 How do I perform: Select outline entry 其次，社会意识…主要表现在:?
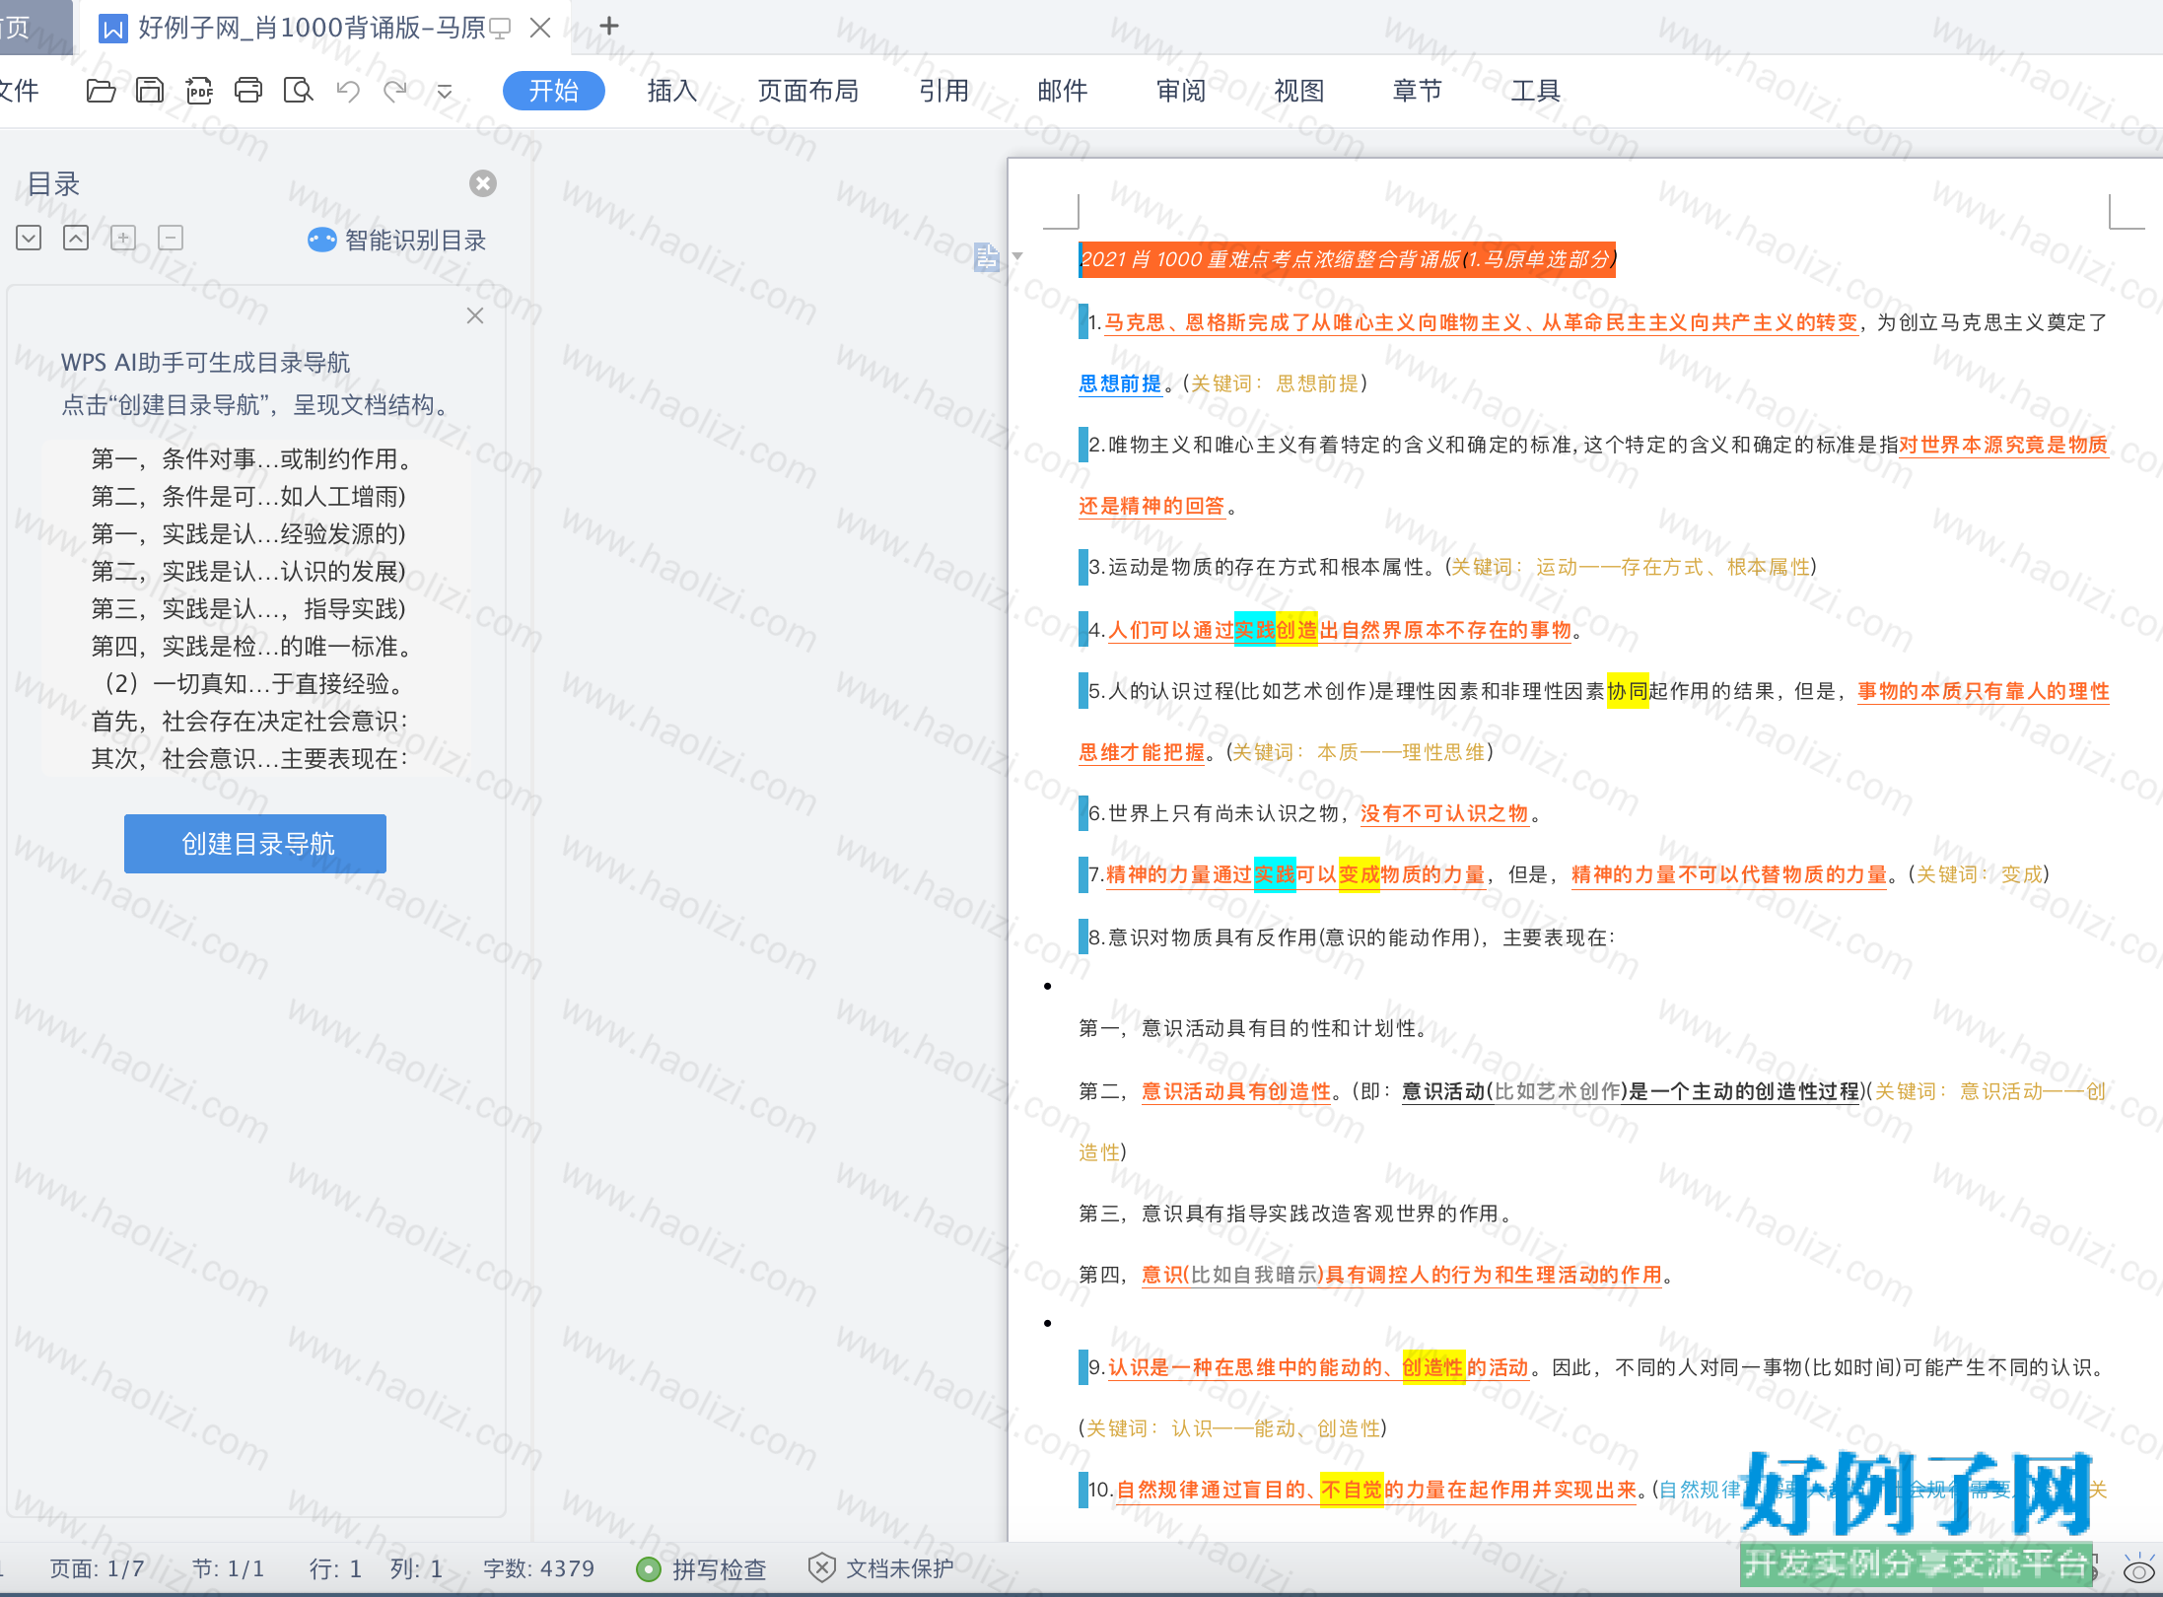click(249, 759)
